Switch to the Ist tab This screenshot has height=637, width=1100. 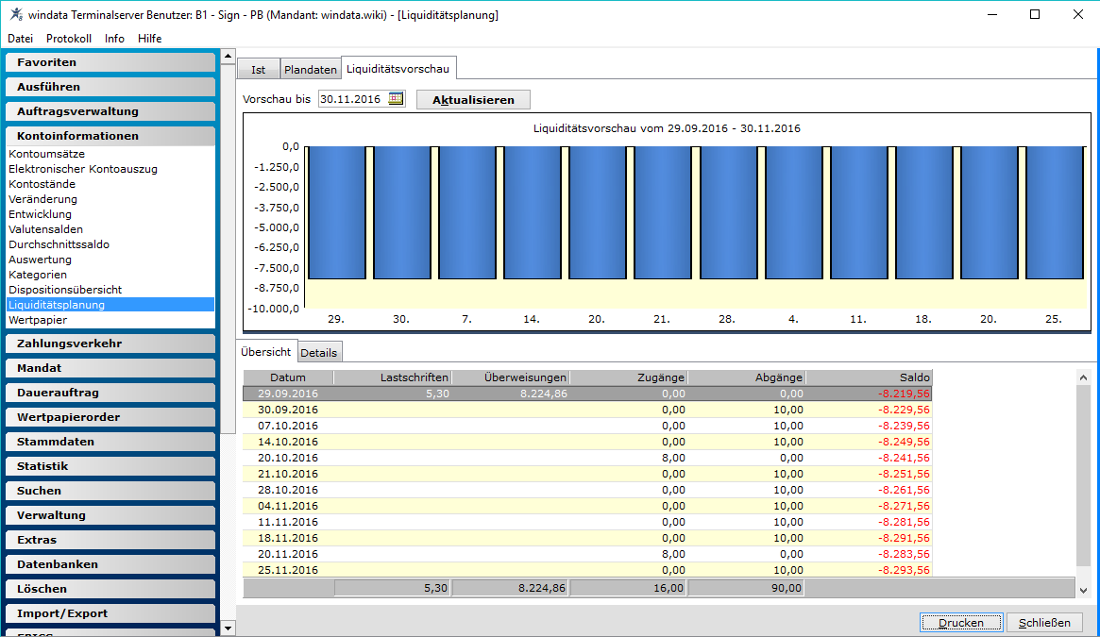[x=259, y=70]
